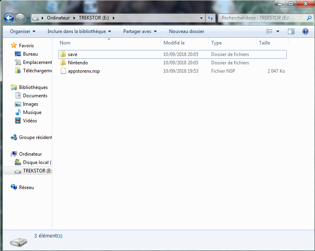Open Musique library in sidebar
Viewport: 315px width, 251px height.
tap(32, 112)
